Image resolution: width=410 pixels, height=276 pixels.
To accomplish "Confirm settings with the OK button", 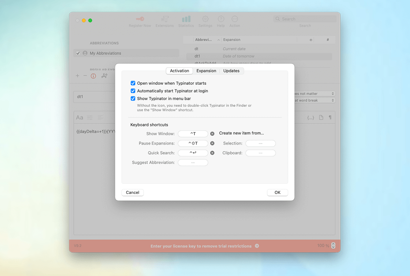I will [277, 192].
